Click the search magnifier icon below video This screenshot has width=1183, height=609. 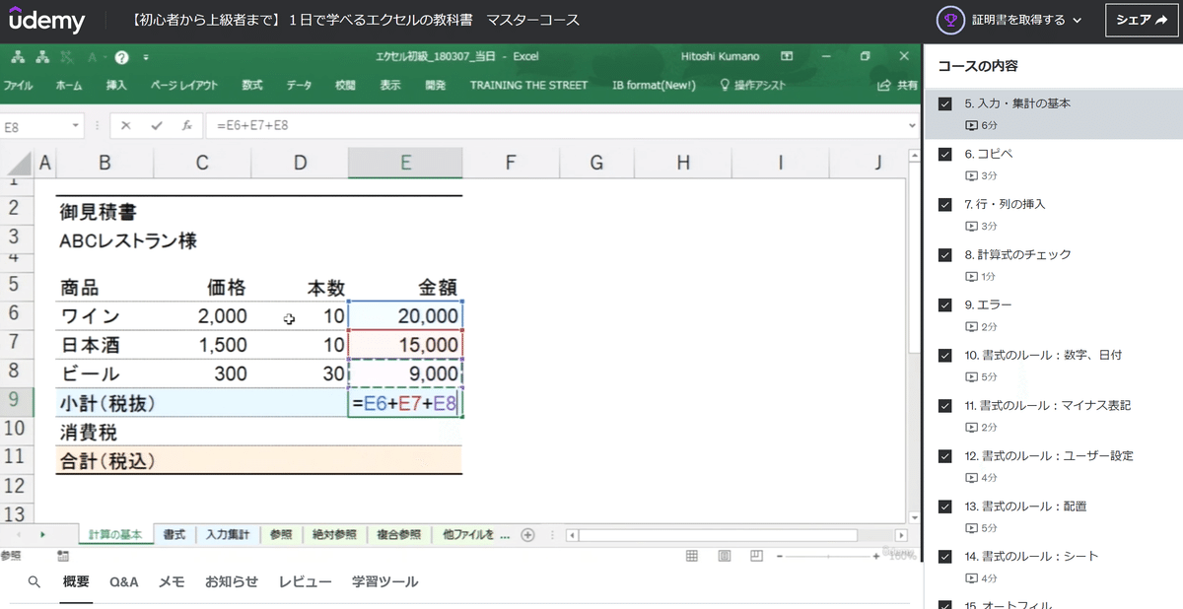point(35,581)
